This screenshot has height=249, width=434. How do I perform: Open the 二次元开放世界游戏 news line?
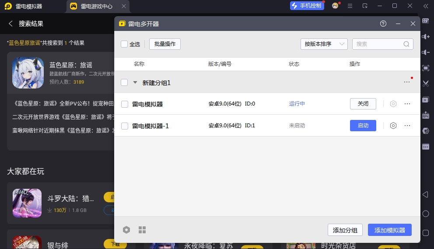point(63,117)
